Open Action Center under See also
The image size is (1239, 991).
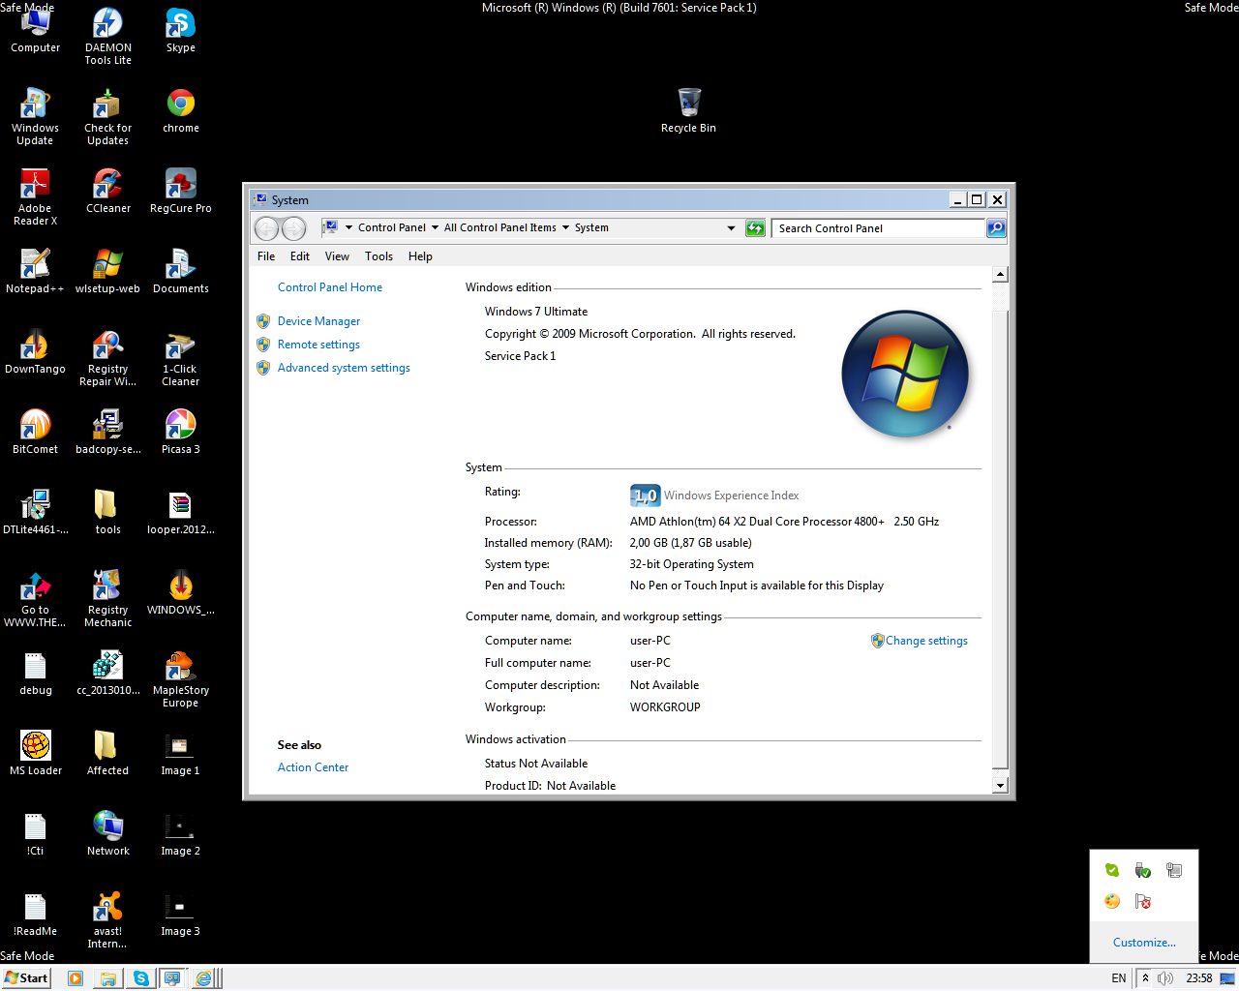(x=313, y=767)
